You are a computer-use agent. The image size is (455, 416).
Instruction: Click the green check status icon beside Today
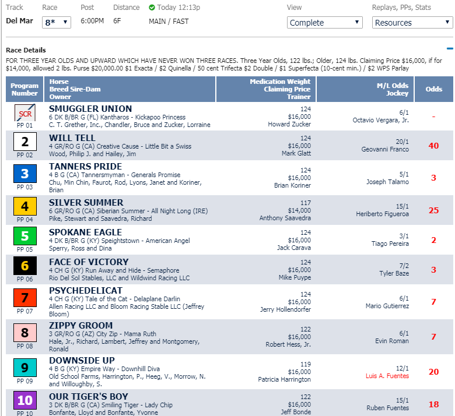click(152, 8)
